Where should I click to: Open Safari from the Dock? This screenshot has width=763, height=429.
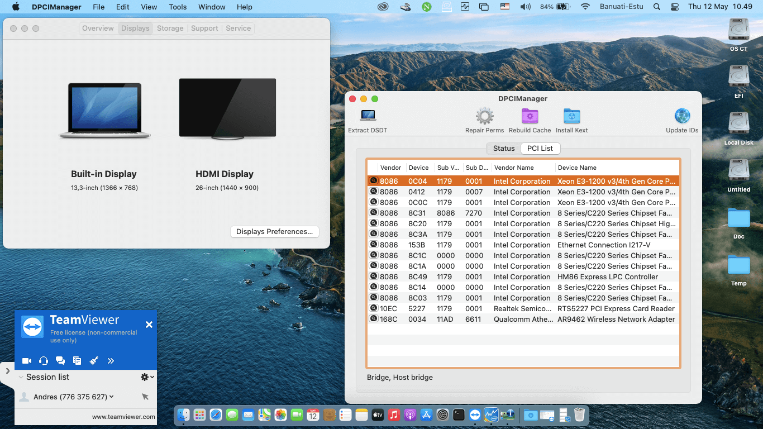(216, 415)
